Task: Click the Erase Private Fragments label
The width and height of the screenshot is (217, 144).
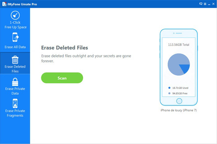Action: coord(15,113)
